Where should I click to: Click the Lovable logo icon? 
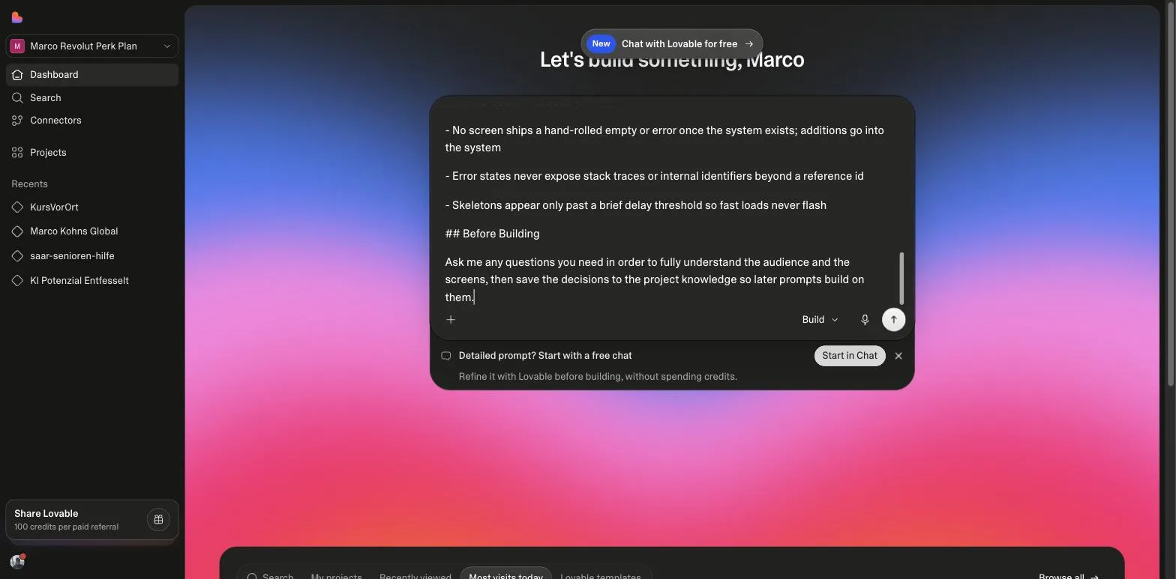(x=16, y=17)
